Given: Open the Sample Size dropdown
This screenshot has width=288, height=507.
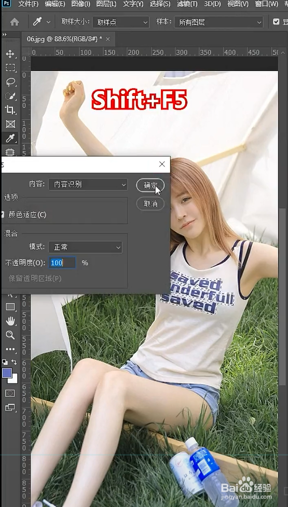Looking at the screenshot, I should (x=120, y=22).
